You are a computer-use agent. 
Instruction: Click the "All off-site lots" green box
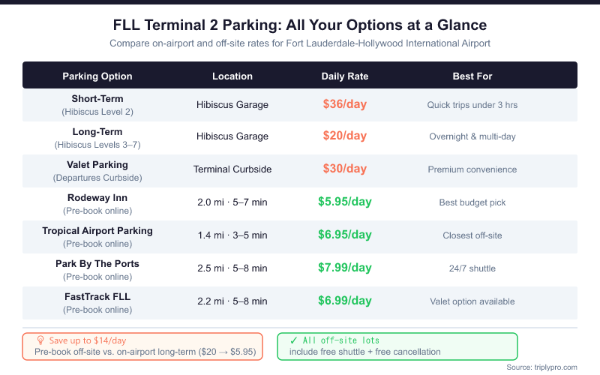click(397, 346)
